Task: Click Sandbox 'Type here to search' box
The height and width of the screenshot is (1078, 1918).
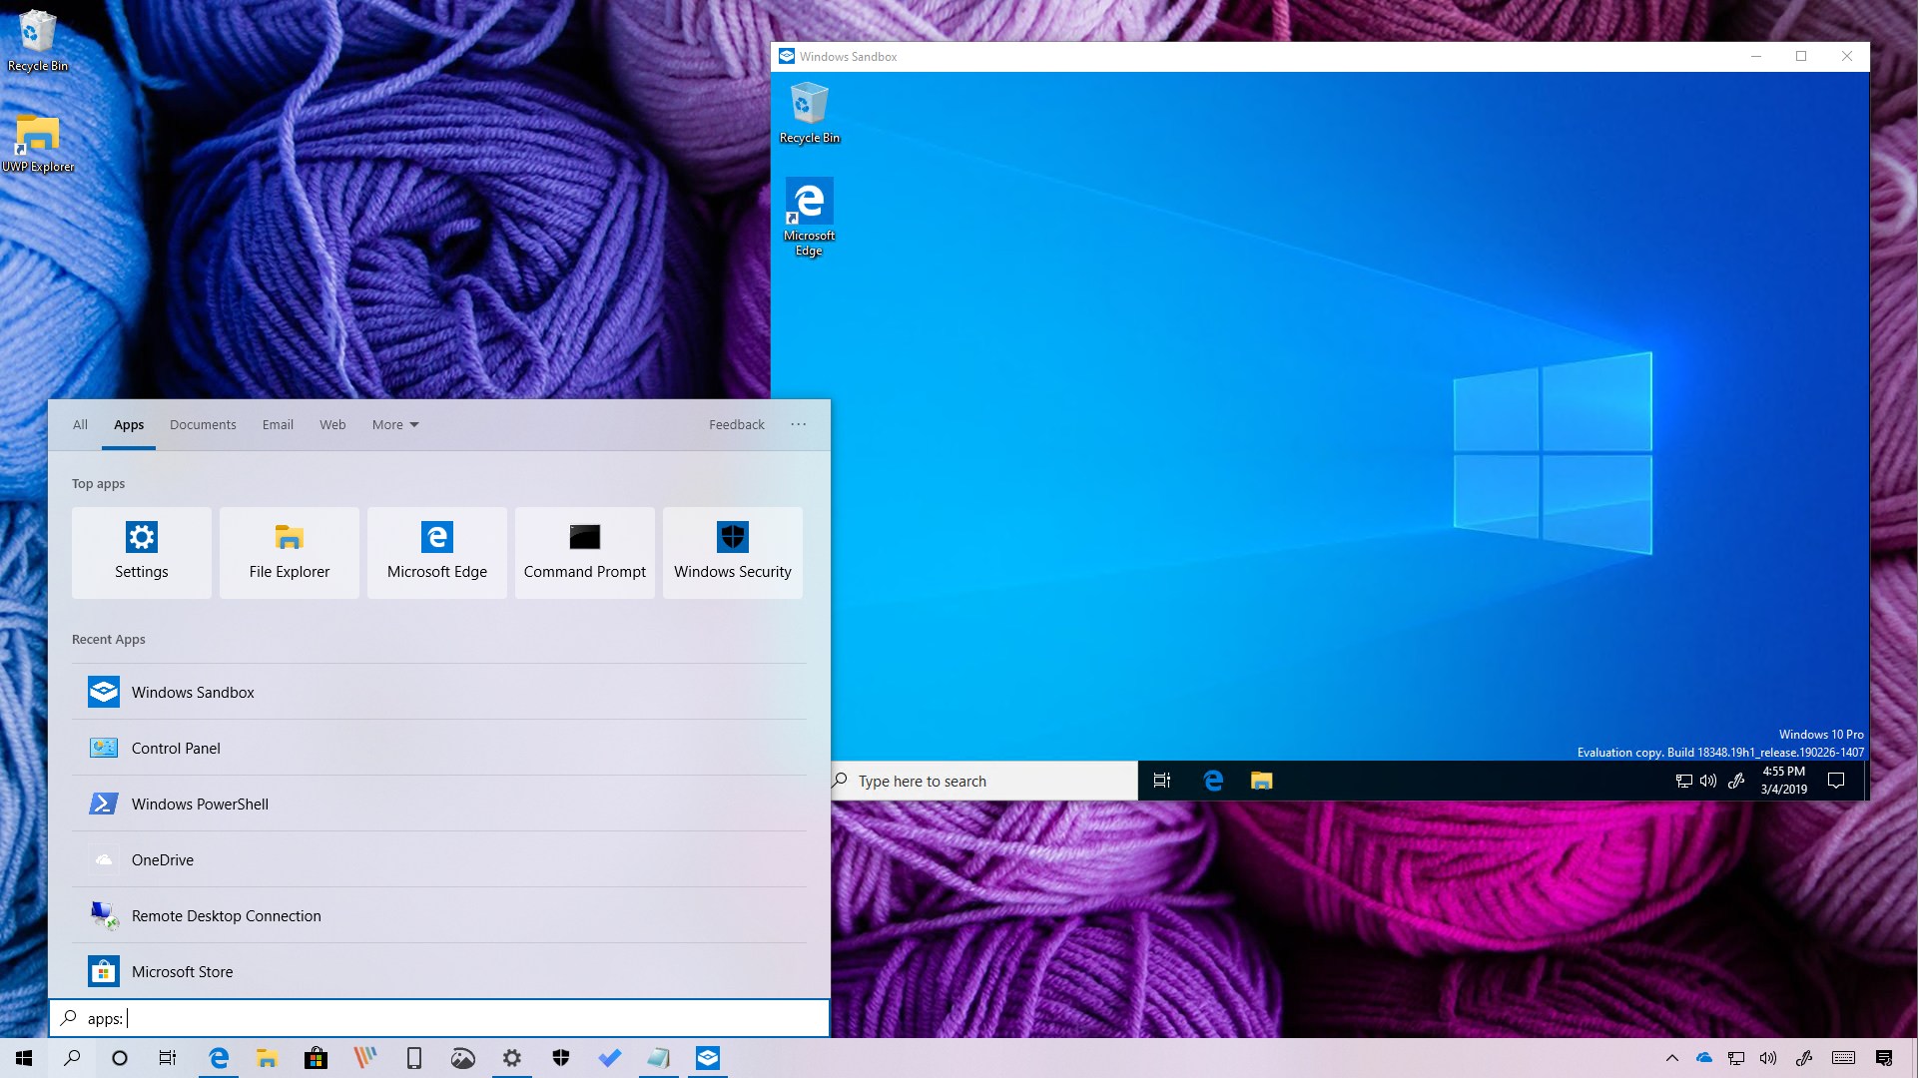Action: 983,781
